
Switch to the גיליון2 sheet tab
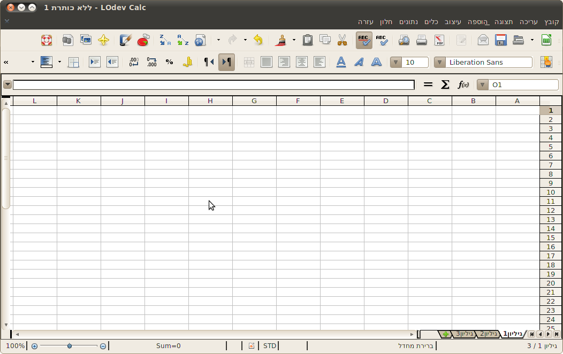pyautogui.click(x=488, y=334)
